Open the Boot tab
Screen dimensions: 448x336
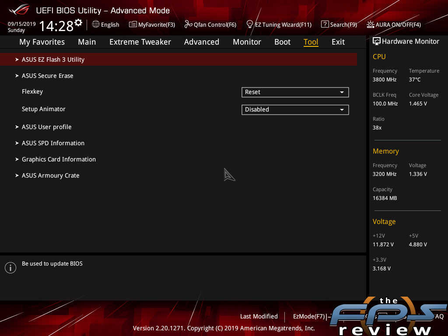point(282,42)
